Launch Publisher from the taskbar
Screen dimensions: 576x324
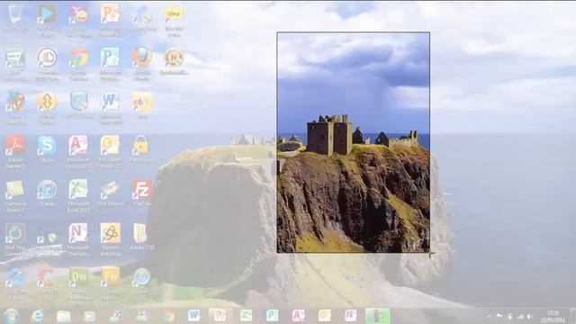272,315
